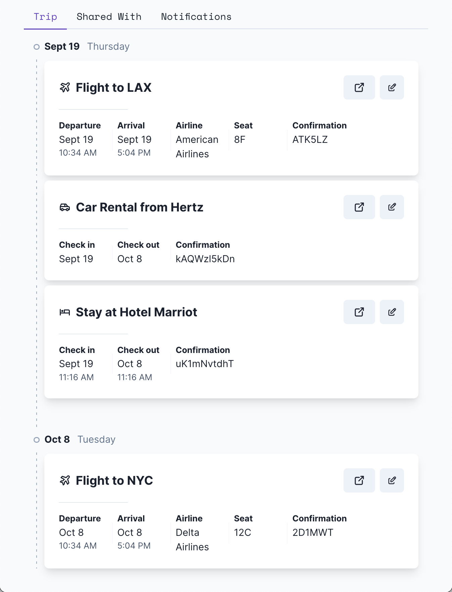Click the Flight to NYC heading

(x=114, y=480)
